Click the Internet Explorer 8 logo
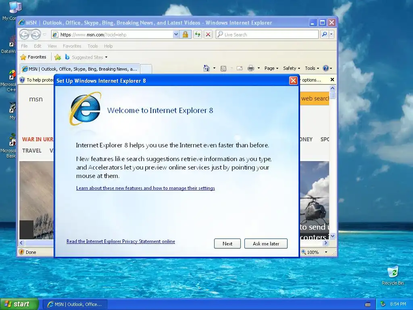413x310 pixels. click(85, 109)
